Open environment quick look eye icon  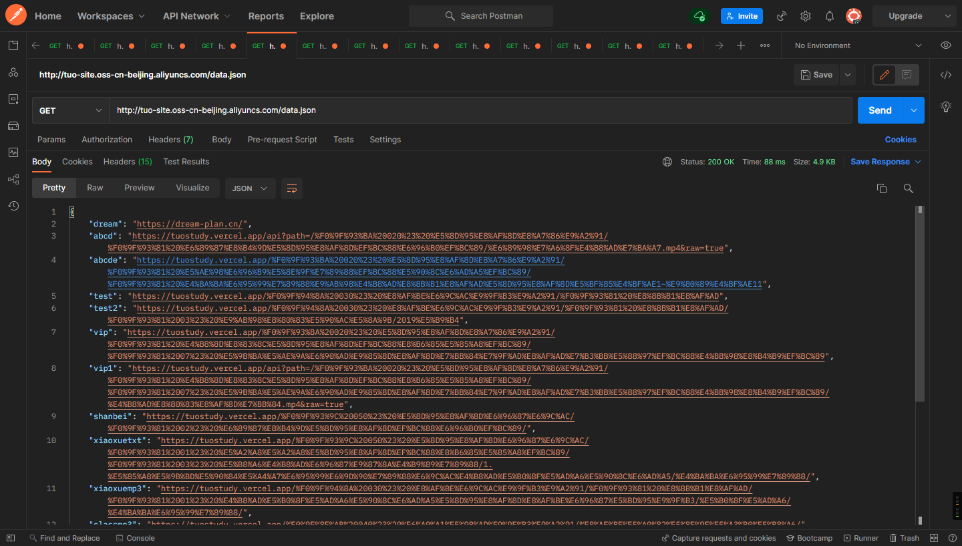(x=946, y=45)
